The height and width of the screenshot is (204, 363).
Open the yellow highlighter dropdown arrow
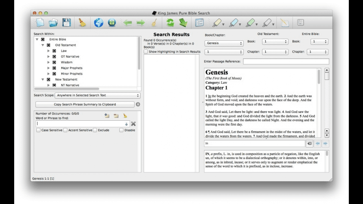(223, 25)
